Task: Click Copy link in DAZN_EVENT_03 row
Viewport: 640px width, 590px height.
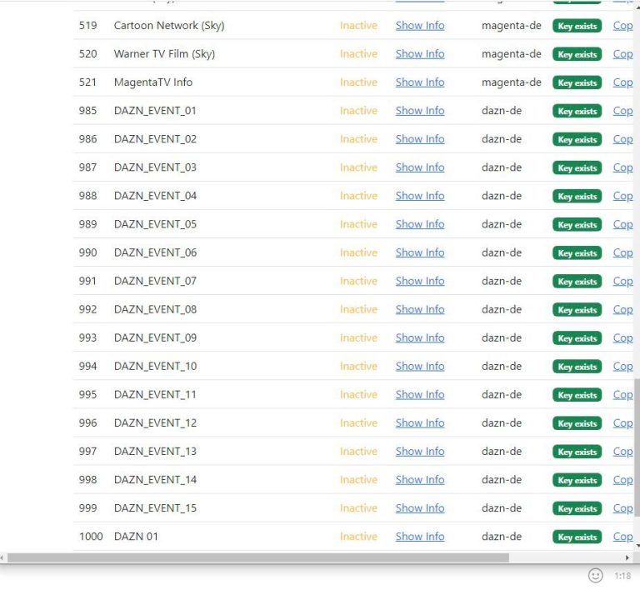Action: click(x=622, y=167)
